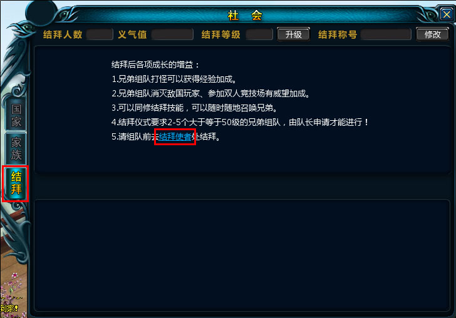Open the 家族 side tab
The width and height of the screenshot is (456, 318).
click(16, 149)
